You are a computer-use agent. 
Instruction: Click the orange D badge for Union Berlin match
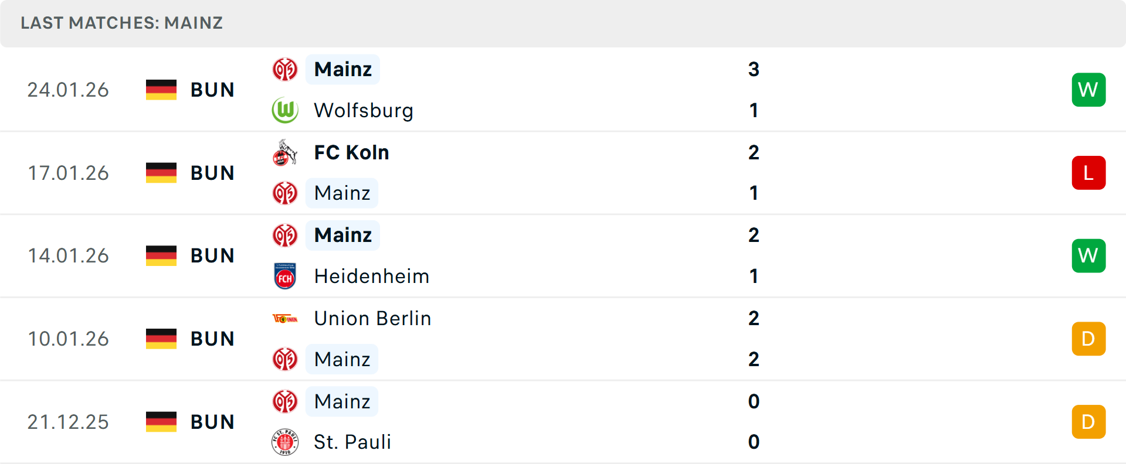click(1088, 339)
